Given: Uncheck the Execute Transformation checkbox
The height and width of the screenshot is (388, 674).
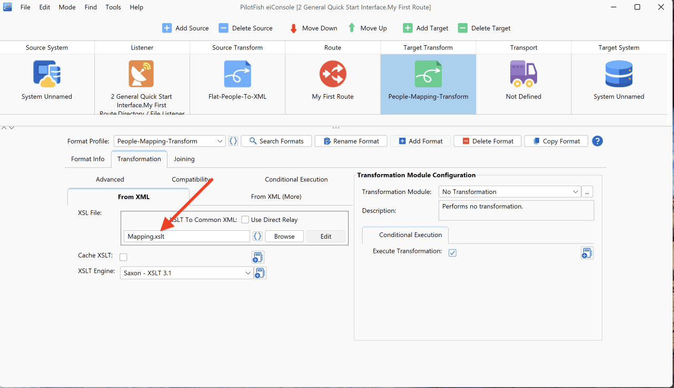Looking at the screenshot, I should coord(452,253).
